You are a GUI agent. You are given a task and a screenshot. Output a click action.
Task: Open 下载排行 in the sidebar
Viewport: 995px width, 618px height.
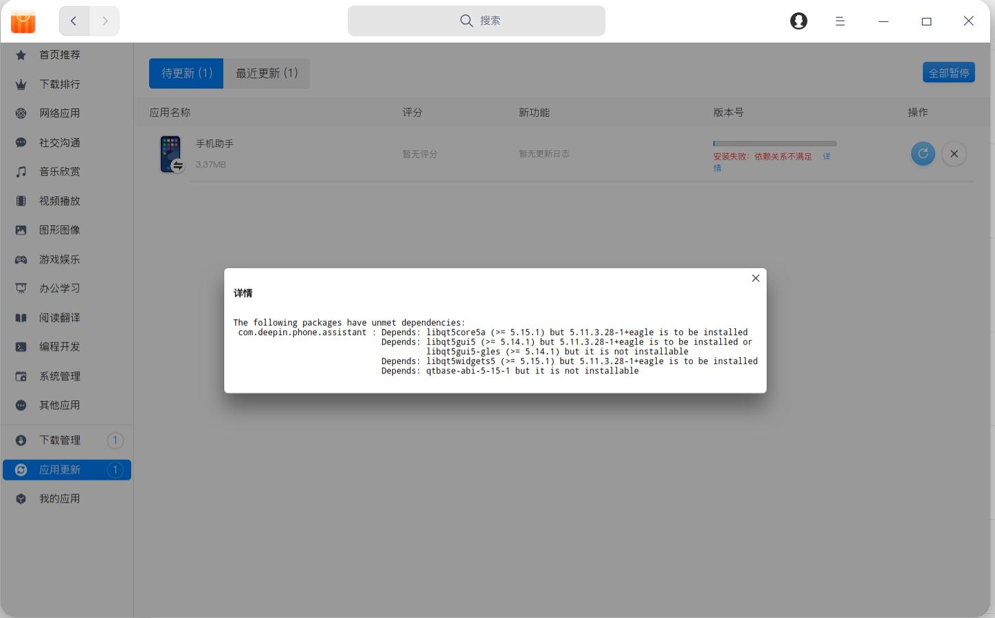pos(66,84)
